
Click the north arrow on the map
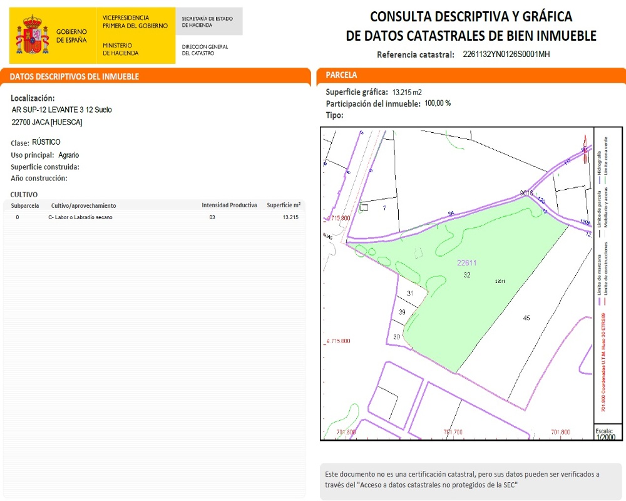coord(585,149)
